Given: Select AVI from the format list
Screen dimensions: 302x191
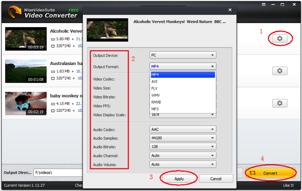Looking at the screenshot, I should pos(154,82).
